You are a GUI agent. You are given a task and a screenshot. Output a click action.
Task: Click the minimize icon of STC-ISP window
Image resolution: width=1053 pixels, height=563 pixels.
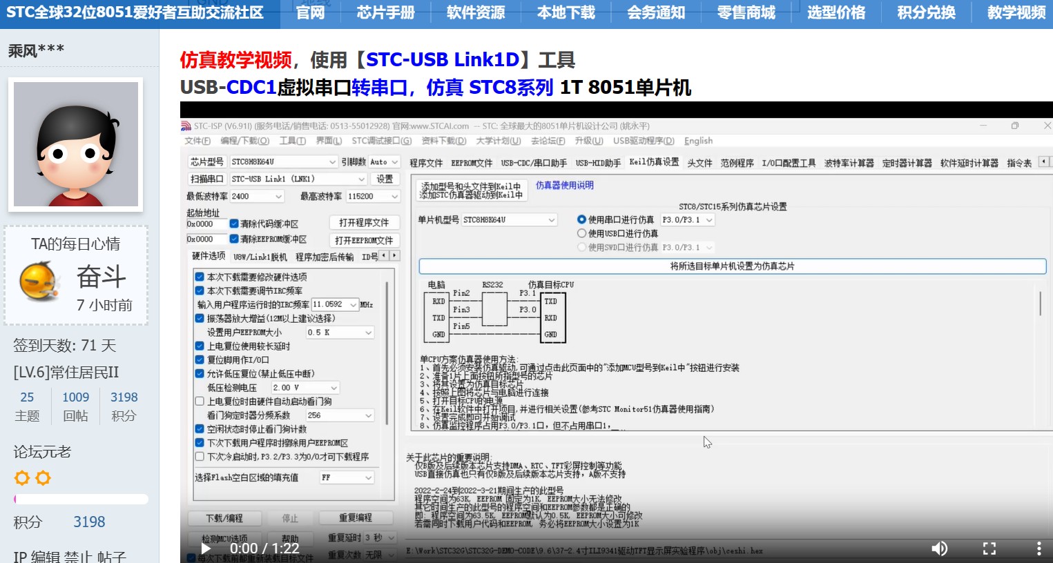click(x=983, y=126)
